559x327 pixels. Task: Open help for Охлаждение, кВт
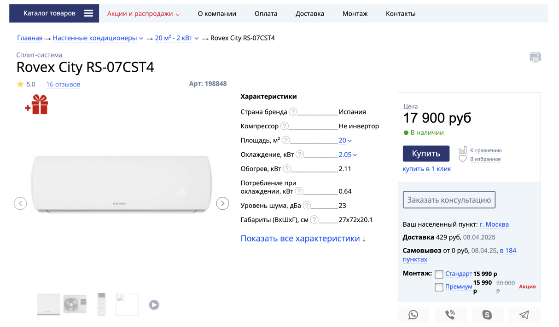coord(300,155)
